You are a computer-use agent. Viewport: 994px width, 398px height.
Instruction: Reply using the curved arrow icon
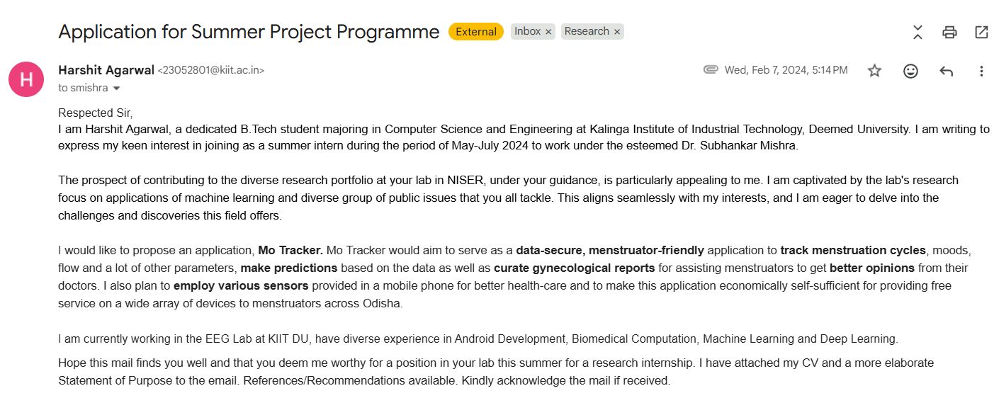pos(946,71)
